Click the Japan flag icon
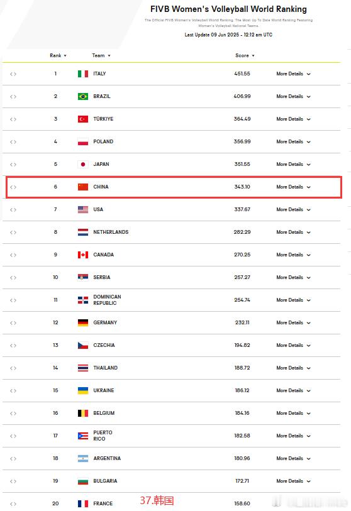Viewport: 351px width, 511px height. [83, 164]
